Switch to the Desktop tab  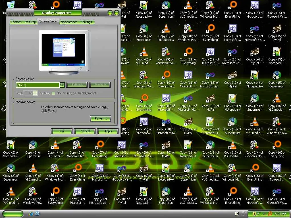(x=30, y=22)
